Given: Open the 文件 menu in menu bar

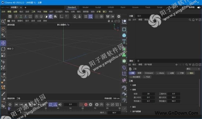Looking at the screenshot, I should [3, 11].
